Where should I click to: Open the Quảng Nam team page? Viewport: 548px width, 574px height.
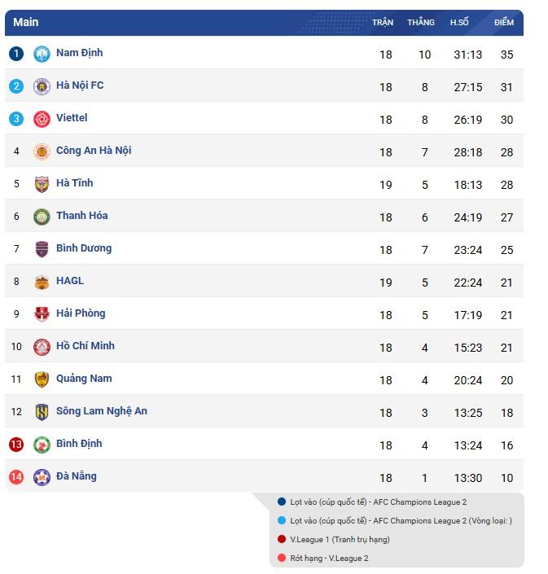[84, 379]
